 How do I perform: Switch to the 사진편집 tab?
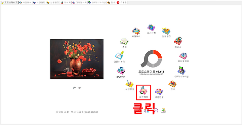click(39, 3)
